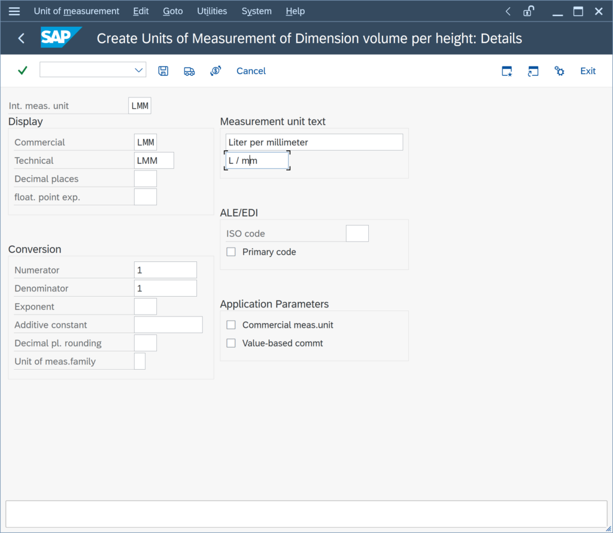Confirm entry with green checkmark
The width and height of the screenshot is (613, 533).
[23, 71]
